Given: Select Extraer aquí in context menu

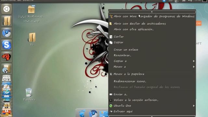Looking at the screenshot, I should click(152, 111).
